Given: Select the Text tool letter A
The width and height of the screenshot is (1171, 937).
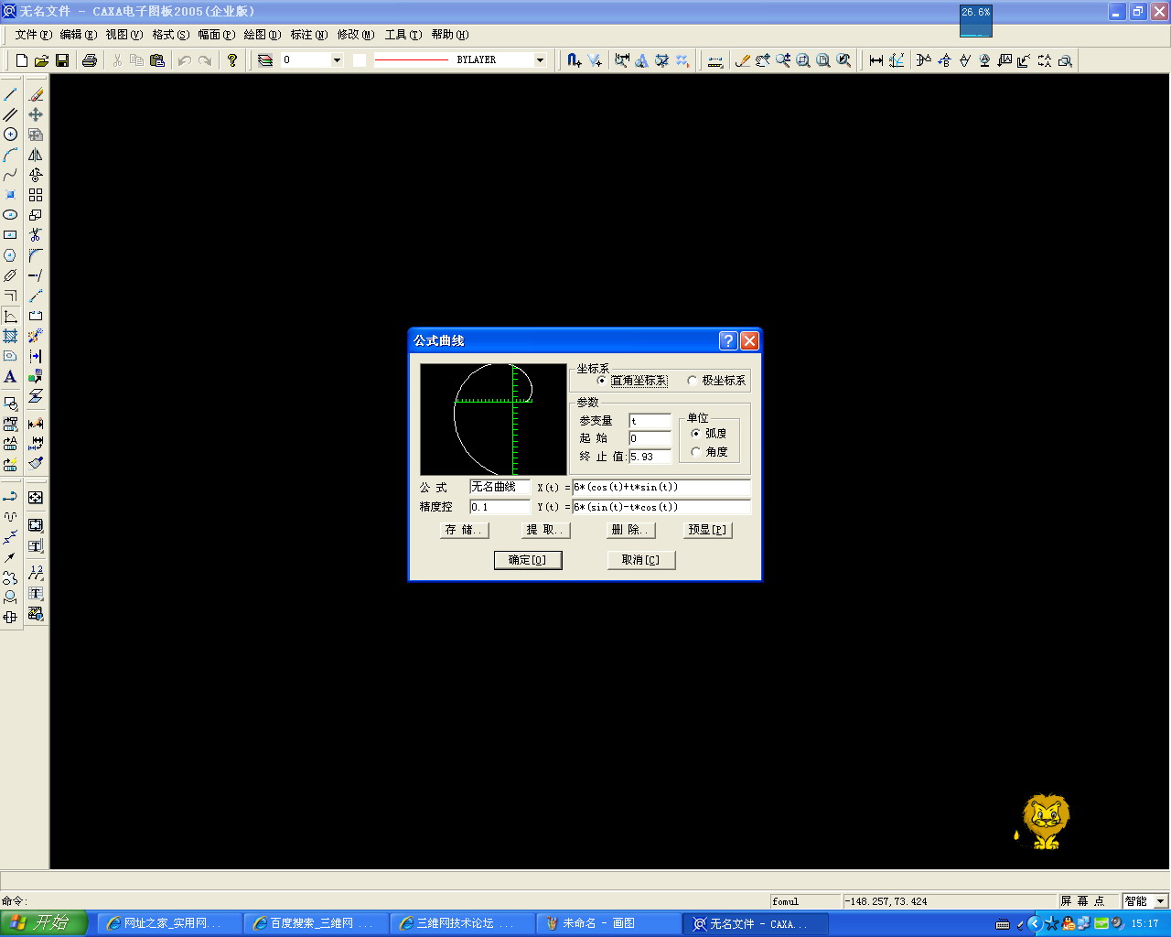Looking at the screenshot, I should [x=10, y=376].
